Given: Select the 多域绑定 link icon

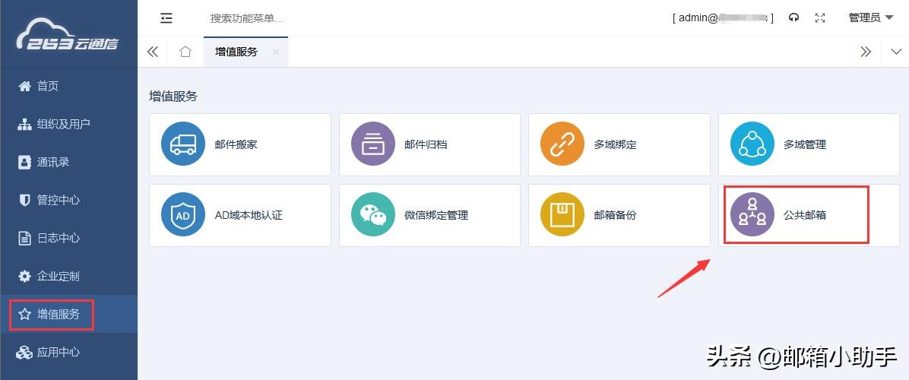Looking at the screenshot, I should [562, 144].
